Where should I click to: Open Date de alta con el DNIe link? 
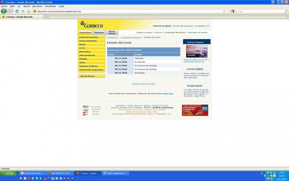pyautogui.click(x=196, y=60)
